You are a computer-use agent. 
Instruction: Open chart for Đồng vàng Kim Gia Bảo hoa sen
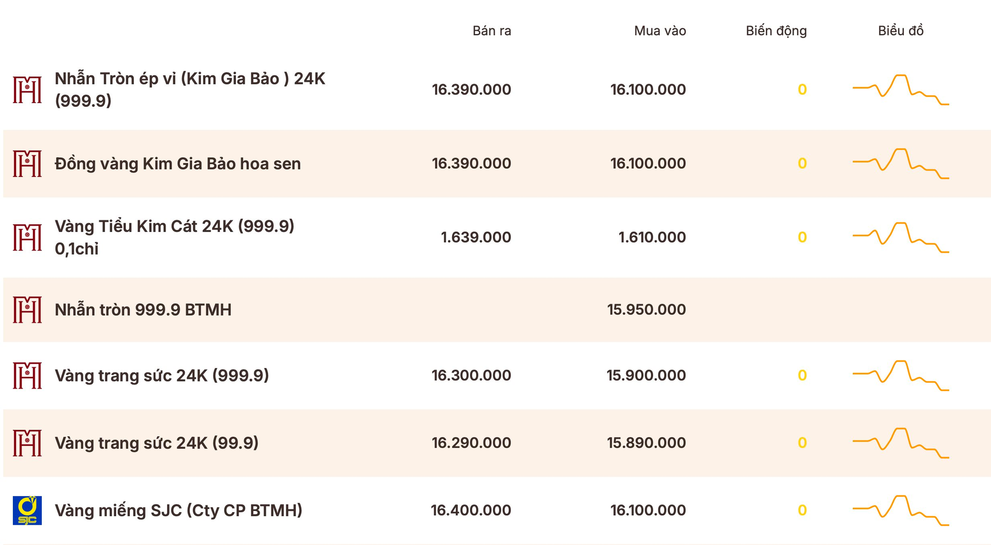[901, 163]
